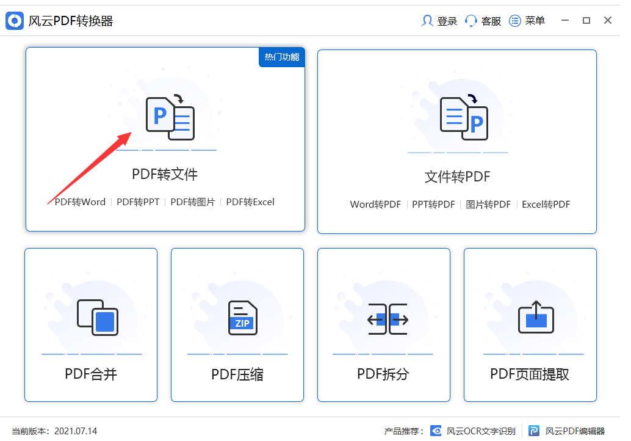The height and width of the screenshot is (441, 631).
Task: Click the 客服 headset icon
Action: point(471,21)
